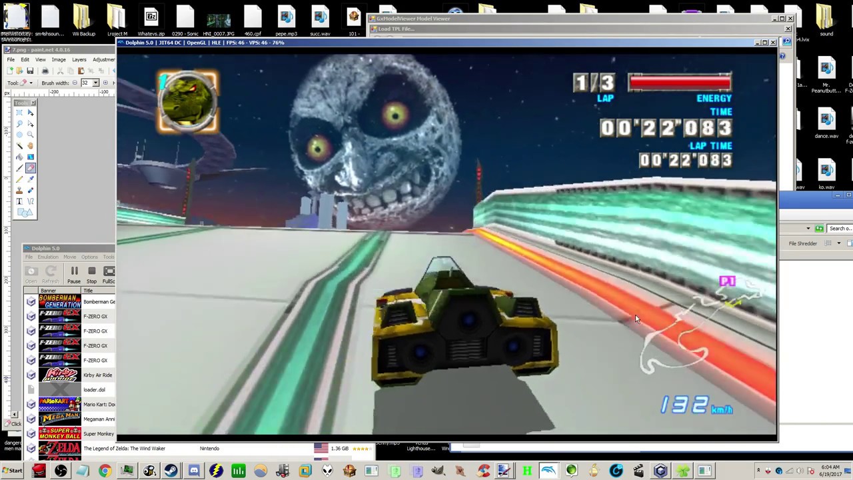Select Megaman Anniversary row in game list

pyautogui.click(x=69, y=419)
